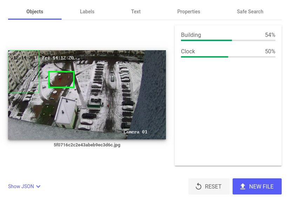Open the Properties tab
288x198 pixels.
click(189, 12)
